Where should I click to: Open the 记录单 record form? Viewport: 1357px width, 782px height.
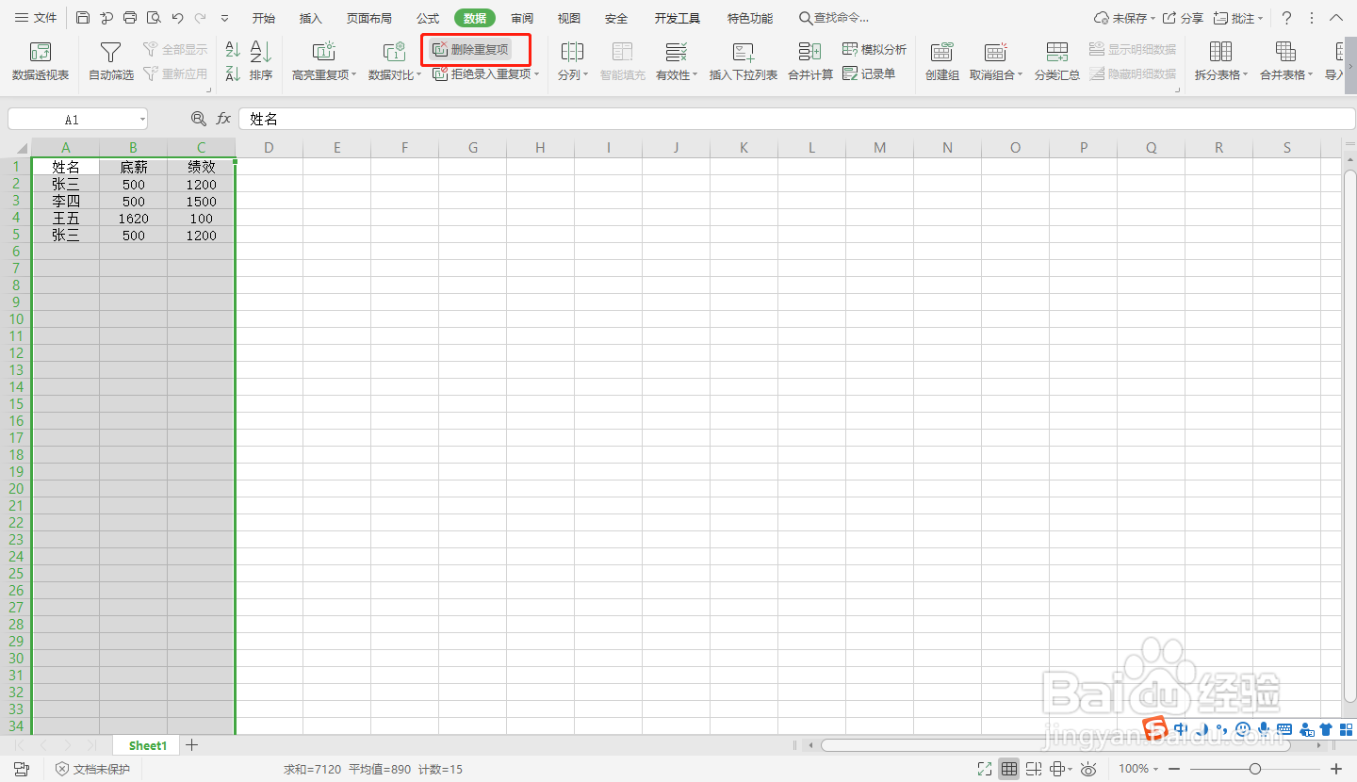(869, 73)
